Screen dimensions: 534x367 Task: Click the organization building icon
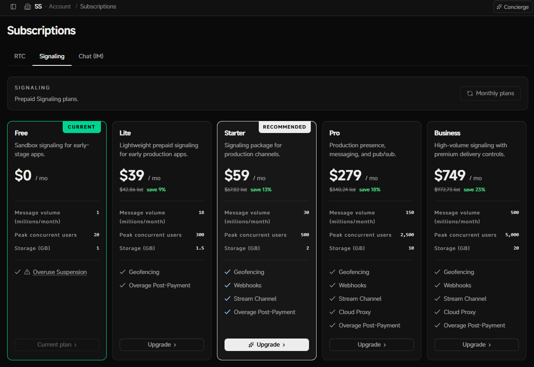click(x=28, y=7)
